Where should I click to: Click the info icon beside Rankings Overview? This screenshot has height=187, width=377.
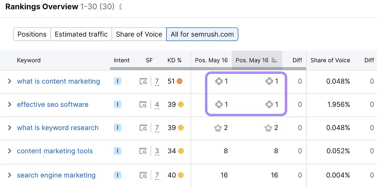tap(121, 7)
